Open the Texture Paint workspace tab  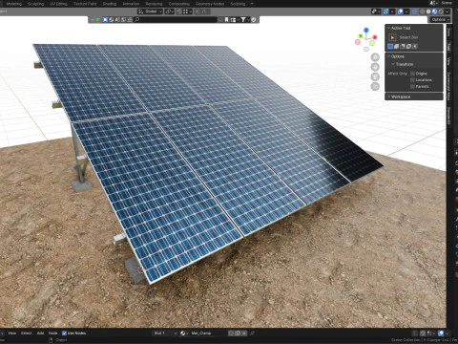click(85, 4)
